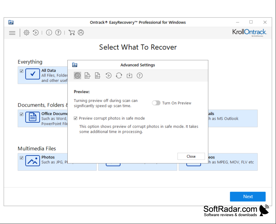Click the shopping cart buy icon
This screenshot has width=276, height=224.
point(72,33)
